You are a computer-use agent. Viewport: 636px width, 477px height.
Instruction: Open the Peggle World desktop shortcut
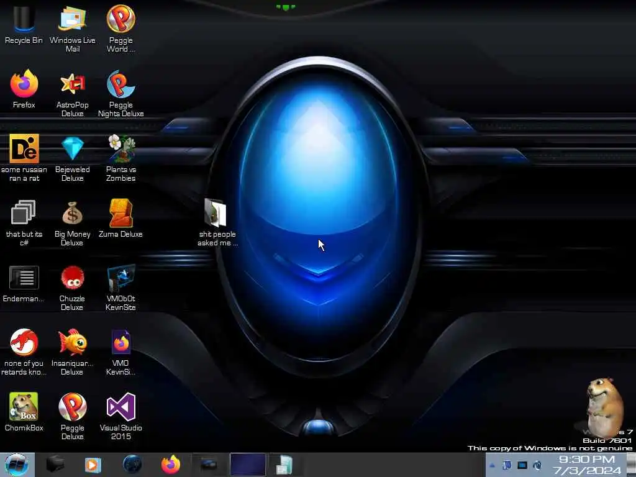121,29
